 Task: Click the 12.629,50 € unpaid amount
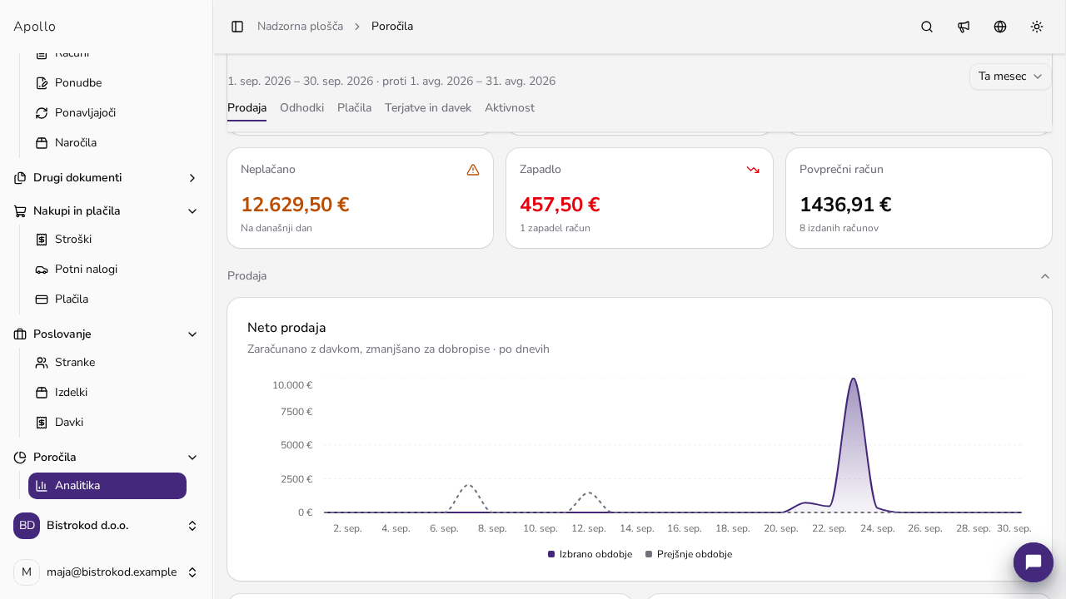[x=295, y=205]
